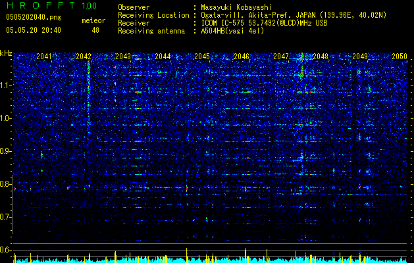
Task: Click the ICOM IC-575 receiver text
Action: point(264,23)
